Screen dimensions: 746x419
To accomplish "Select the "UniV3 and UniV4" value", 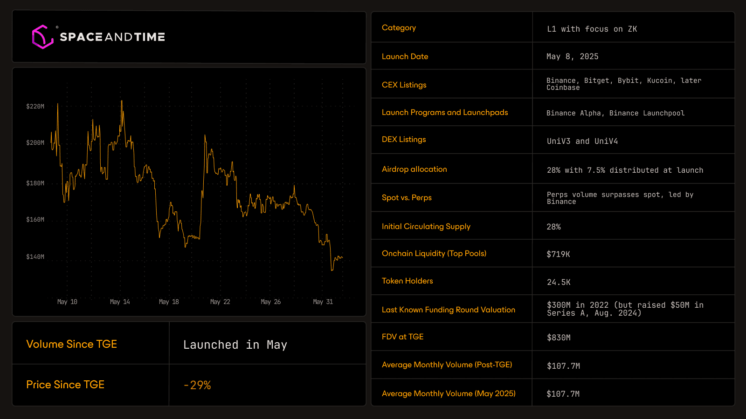I will pyautogui.click(x=582, y=142).
